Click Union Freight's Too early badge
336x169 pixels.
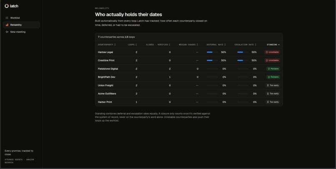pyautogui.click(x=273, y=85)
